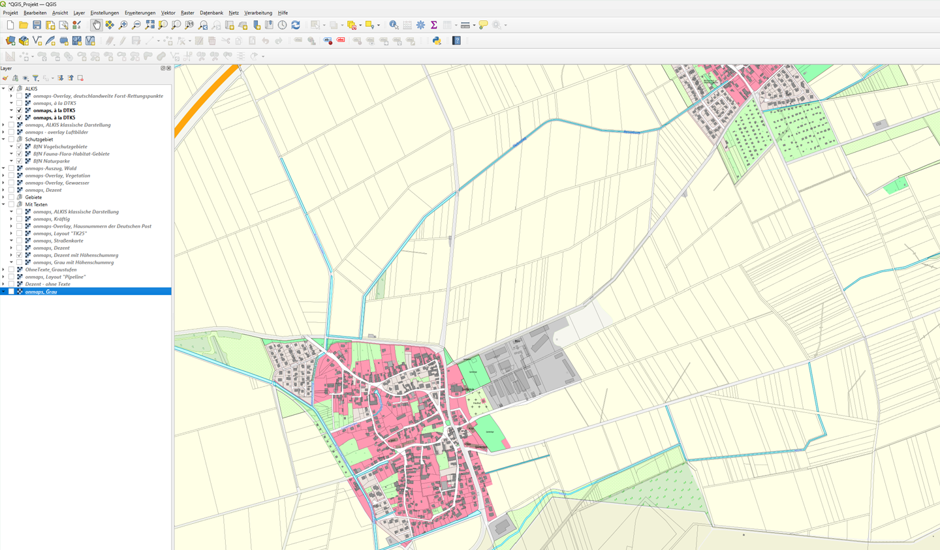Click Remove Layer/Group icon in Layer panel
This screenshot has height=550, width=940.
(80, 78)
